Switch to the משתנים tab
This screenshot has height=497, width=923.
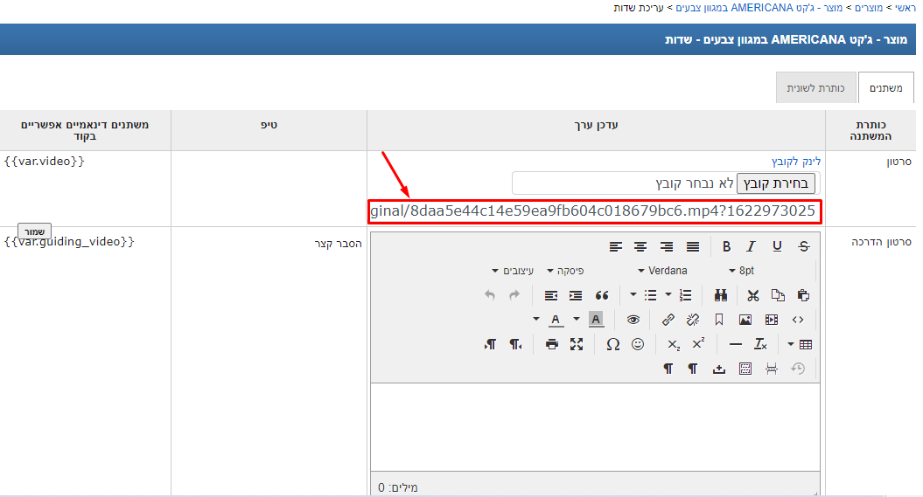[x=886, y=87]
